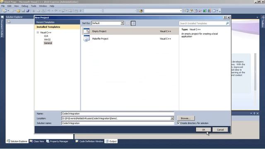Image resolution: width=265 pixels, height=149 pixels.
Task: Open the Debug menu
Action: click(25, 6)
